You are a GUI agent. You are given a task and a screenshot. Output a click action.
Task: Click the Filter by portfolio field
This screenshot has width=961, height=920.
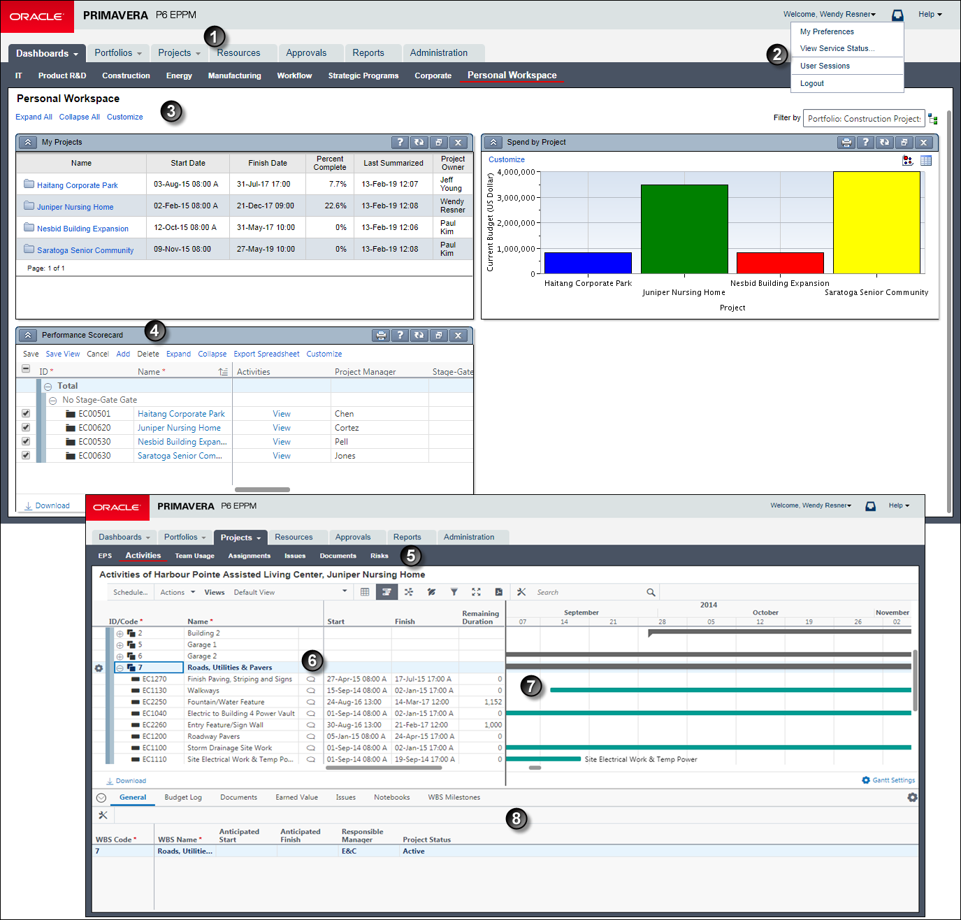[864, 119]
